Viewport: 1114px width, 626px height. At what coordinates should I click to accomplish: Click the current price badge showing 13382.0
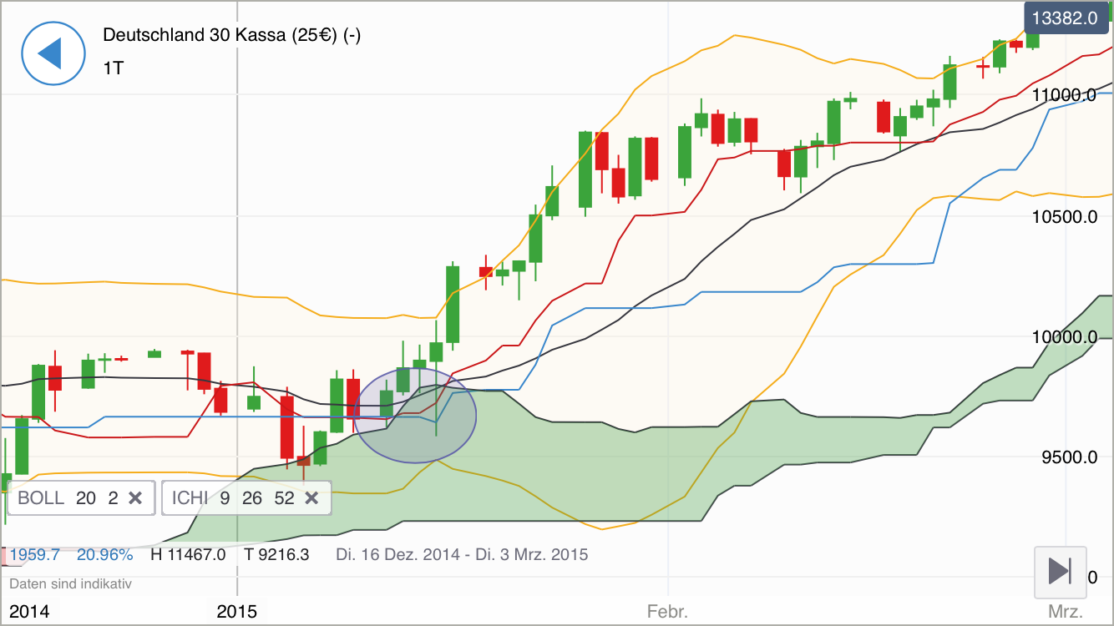[1065, 17]
